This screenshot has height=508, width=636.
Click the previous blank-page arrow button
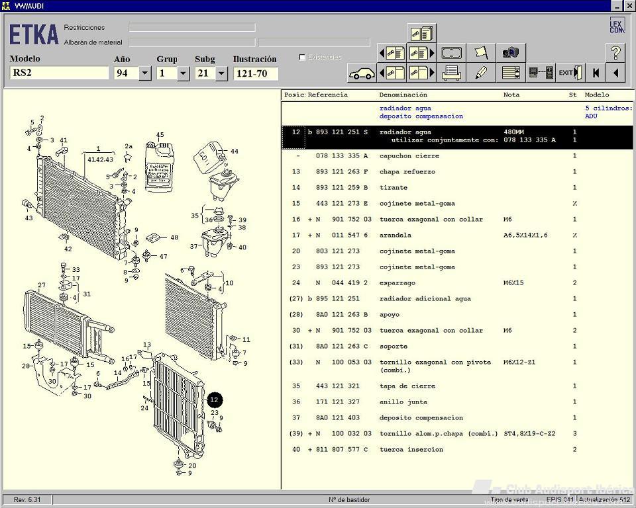coord(392,73)
